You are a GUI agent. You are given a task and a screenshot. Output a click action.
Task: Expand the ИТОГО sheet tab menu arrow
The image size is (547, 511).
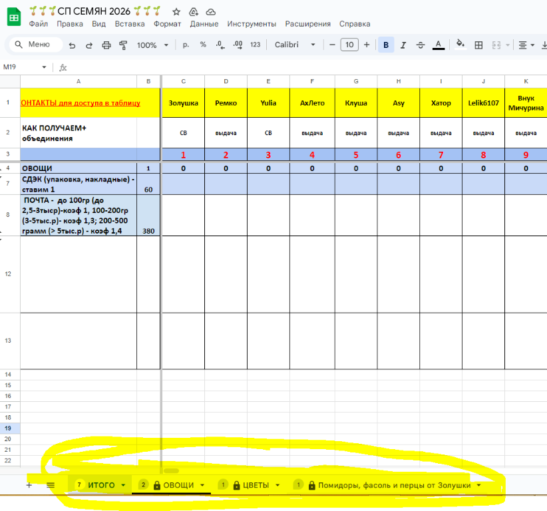coord(124,485)
